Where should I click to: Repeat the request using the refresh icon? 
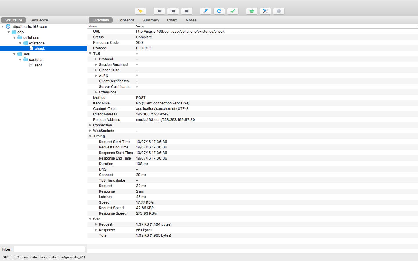[219, 11]
